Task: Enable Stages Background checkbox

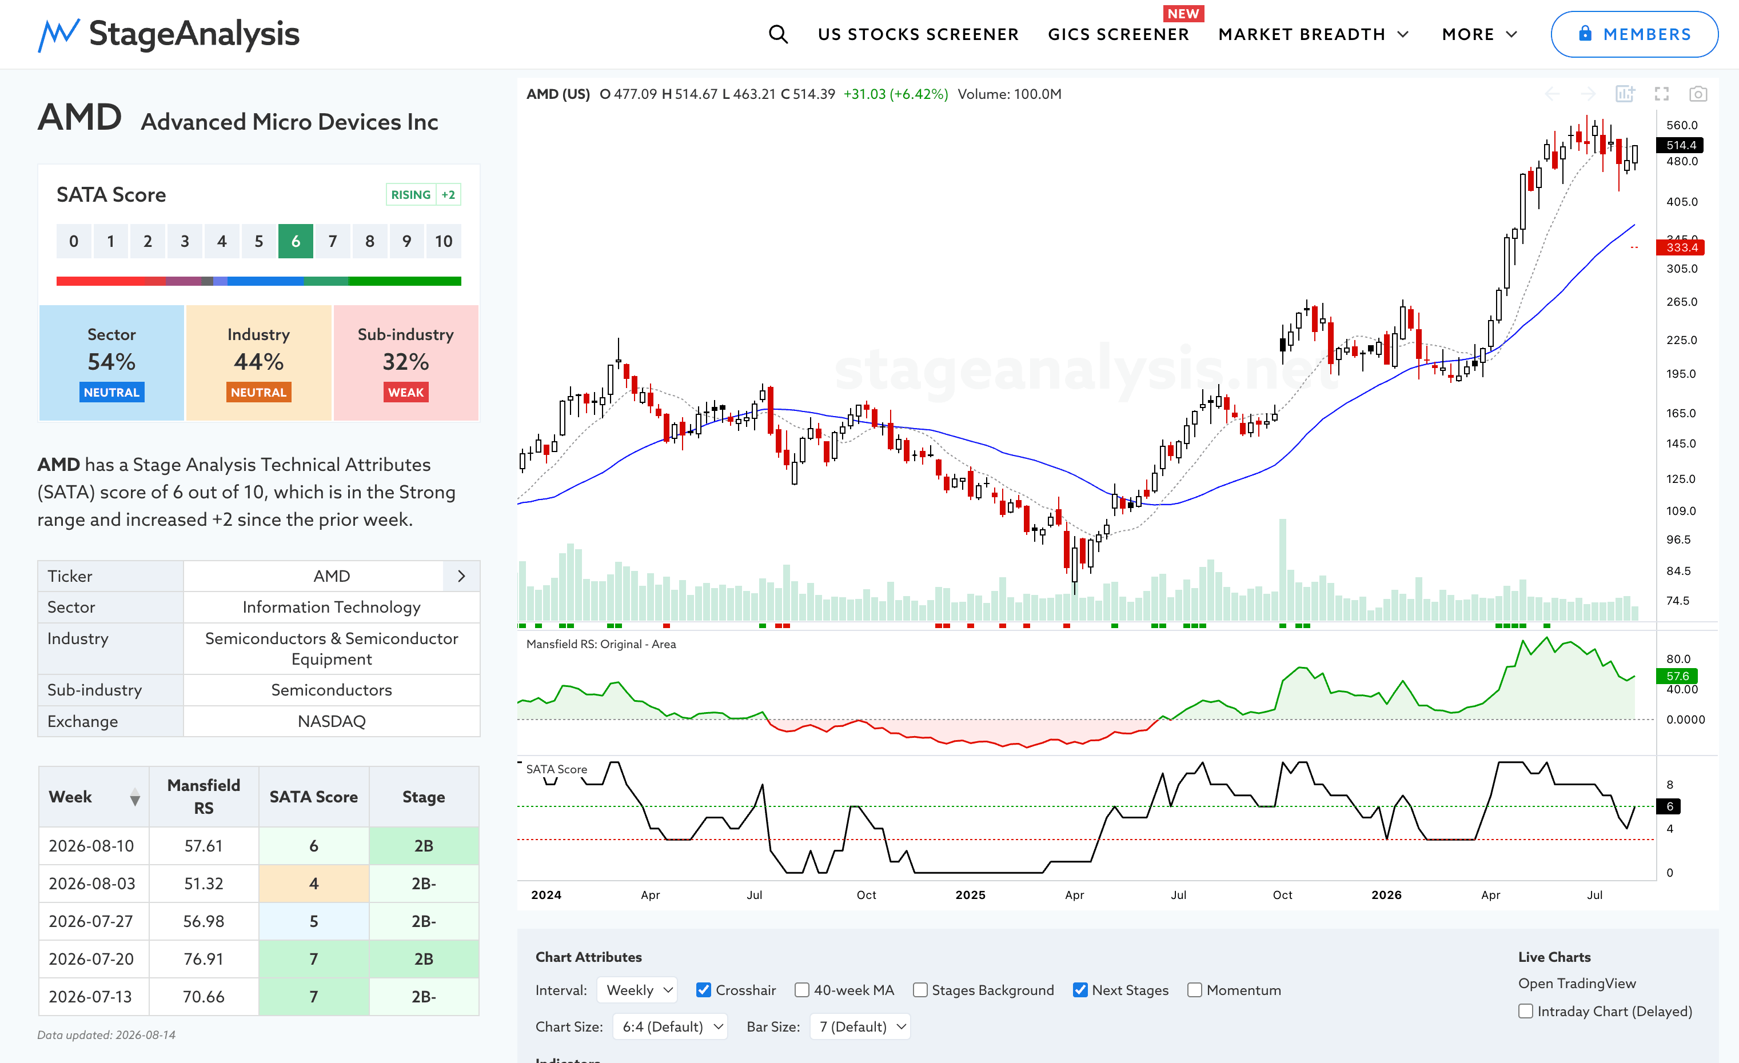Action: point(920,990)
